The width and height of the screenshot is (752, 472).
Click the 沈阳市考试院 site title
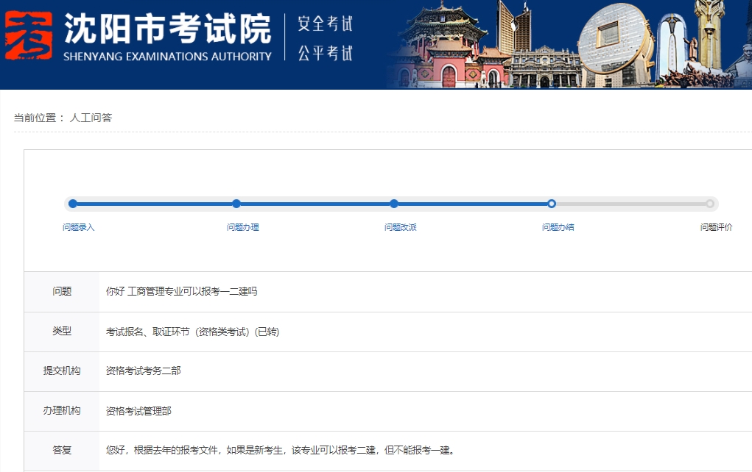tap(167, 28)
